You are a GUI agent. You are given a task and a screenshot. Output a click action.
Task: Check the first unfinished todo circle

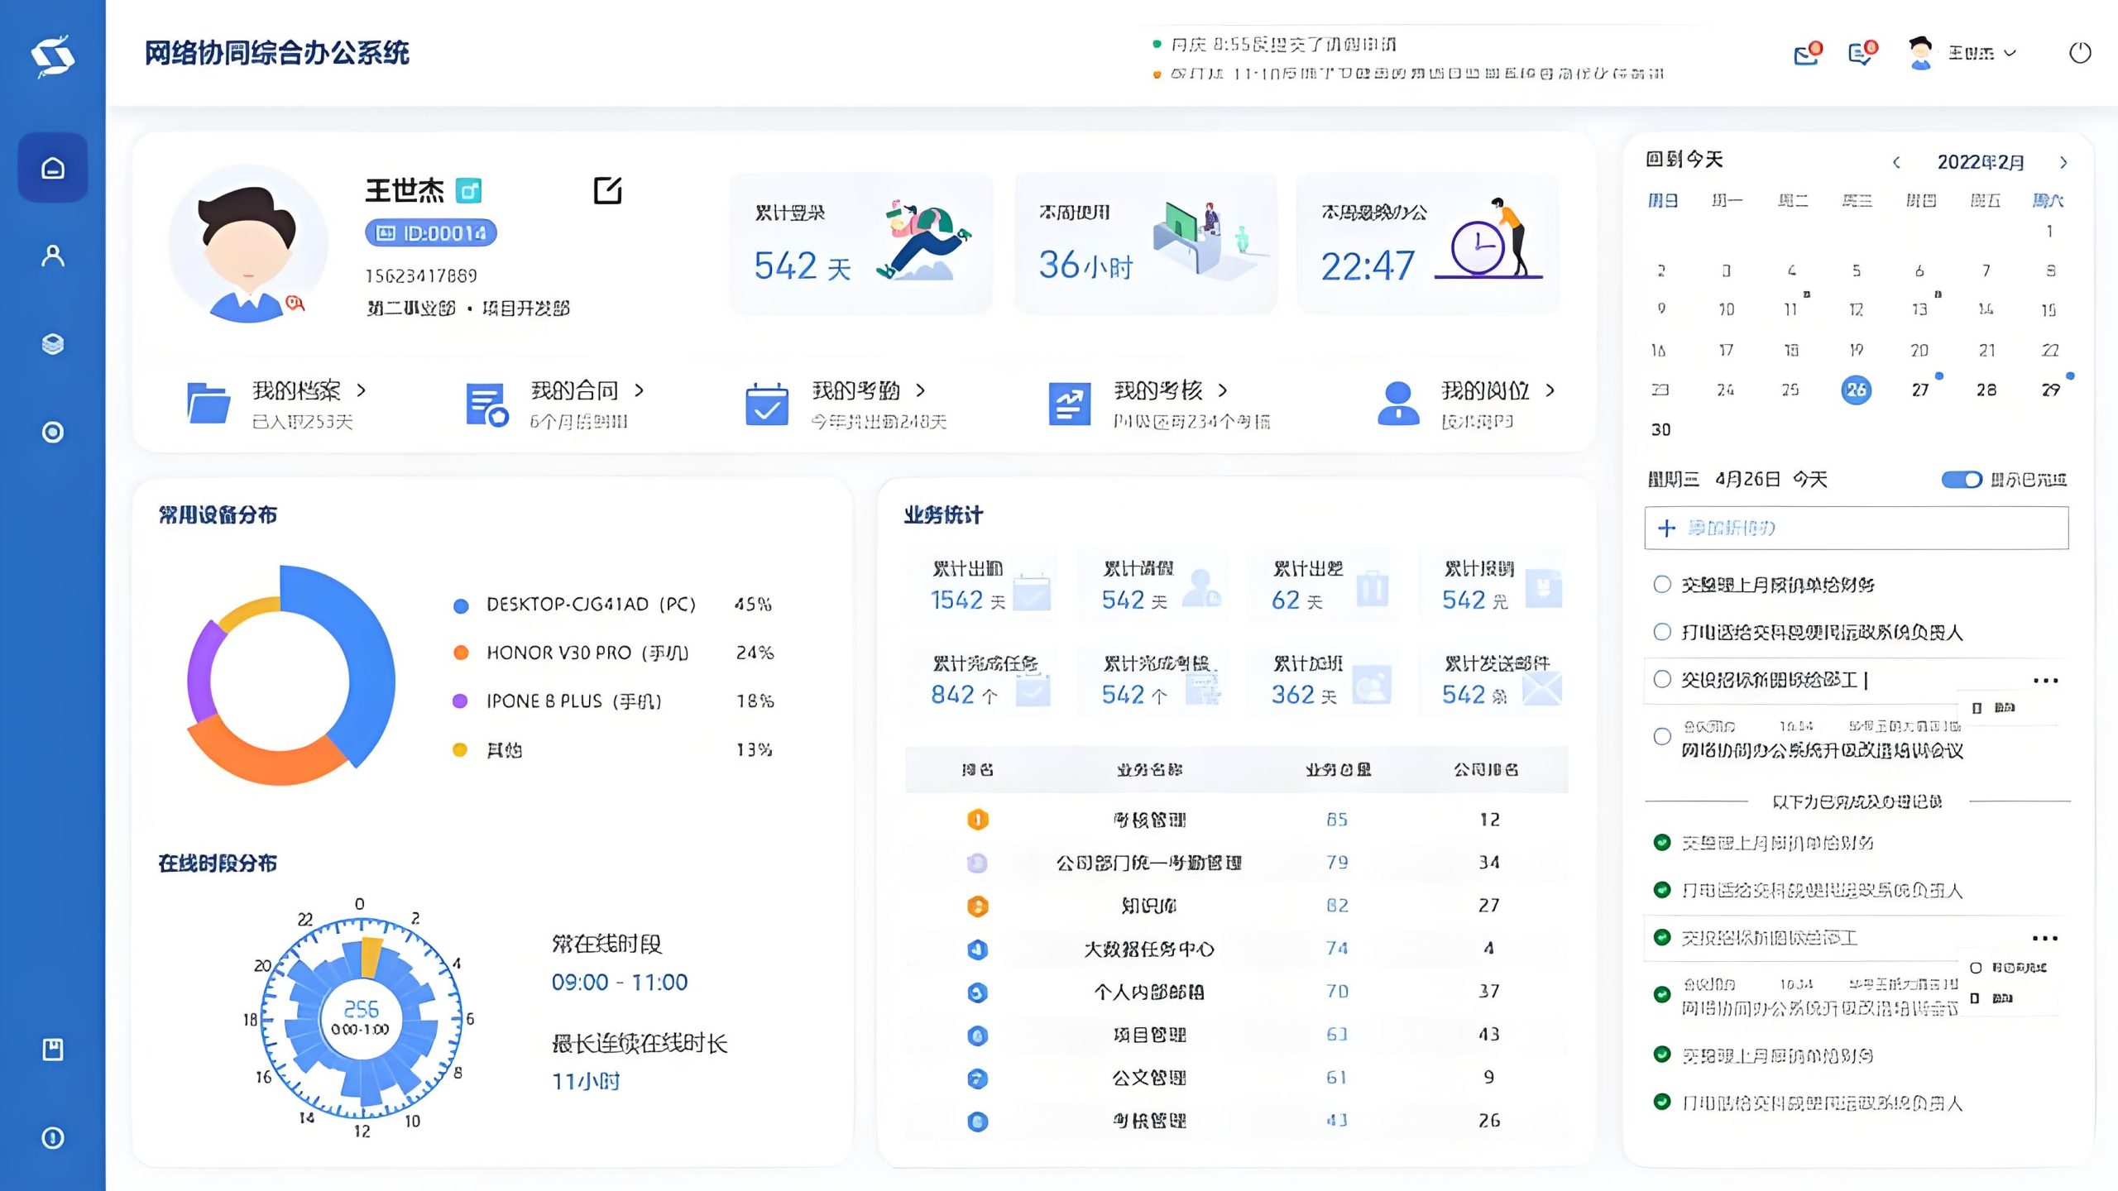[1662, 585]
